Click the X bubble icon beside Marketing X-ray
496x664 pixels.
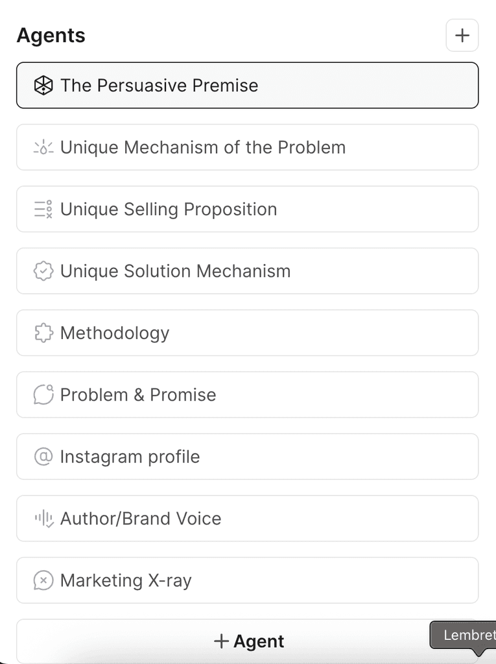point(43,580)
